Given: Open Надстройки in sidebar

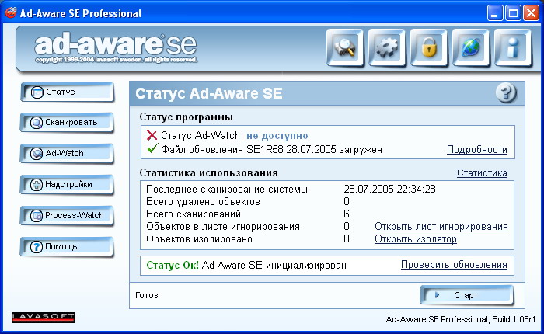Looking at the screenshot, I should [66, 185].
